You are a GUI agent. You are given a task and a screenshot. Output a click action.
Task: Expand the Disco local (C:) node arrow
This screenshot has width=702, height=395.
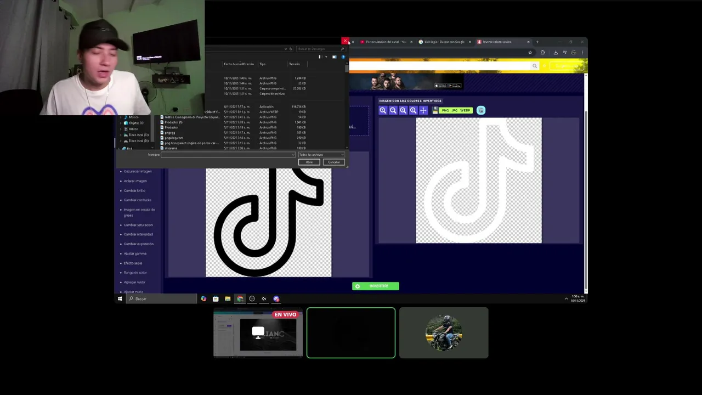pyautogui.click(x=121, y=135)
